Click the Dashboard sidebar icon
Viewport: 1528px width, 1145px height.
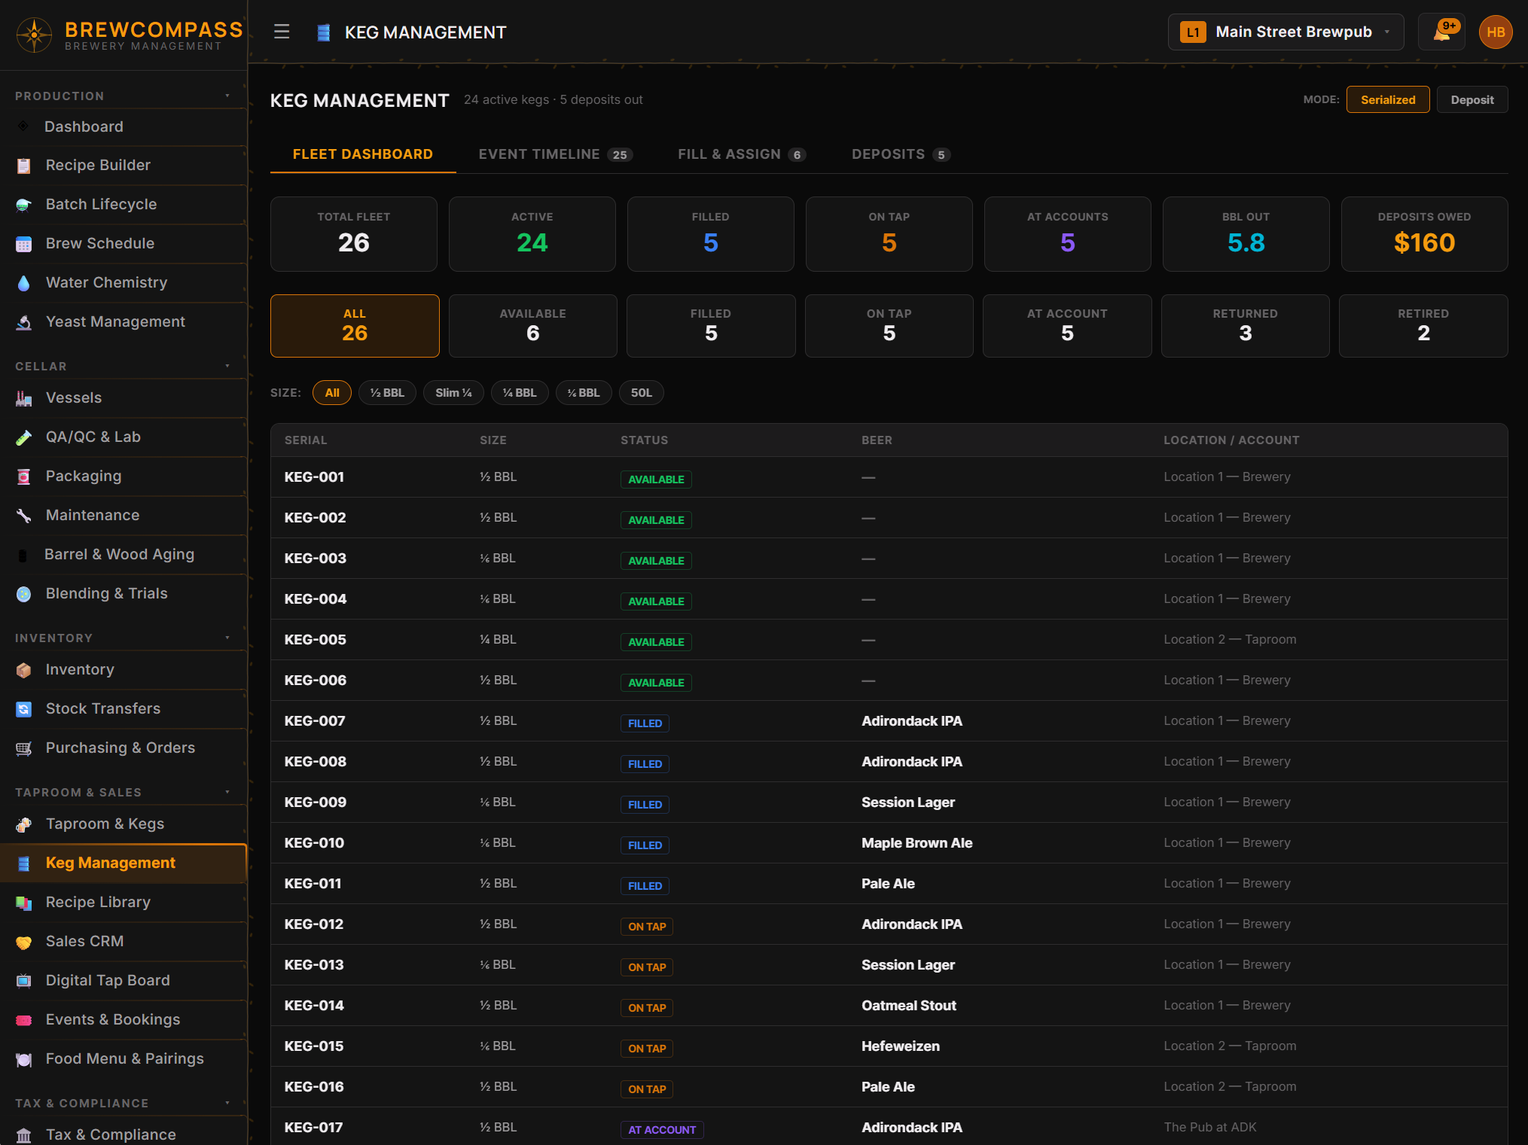[23, 126]
